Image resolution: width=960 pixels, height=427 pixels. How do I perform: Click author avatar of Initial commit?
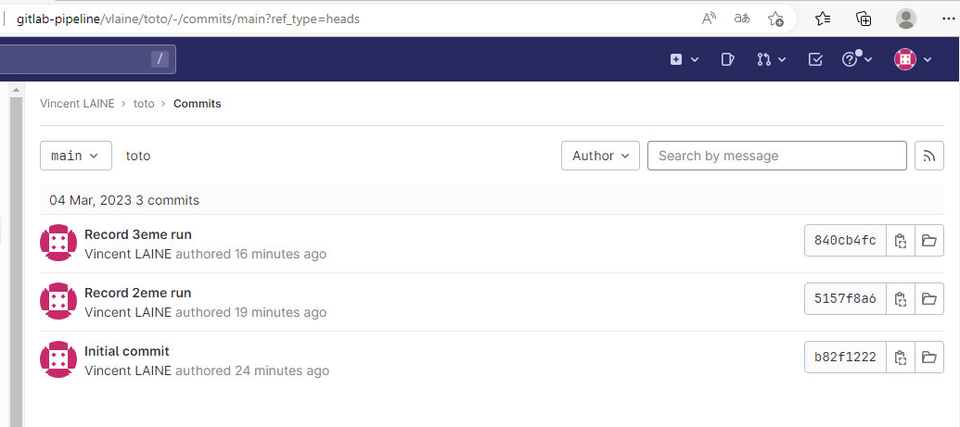point(58,359)
